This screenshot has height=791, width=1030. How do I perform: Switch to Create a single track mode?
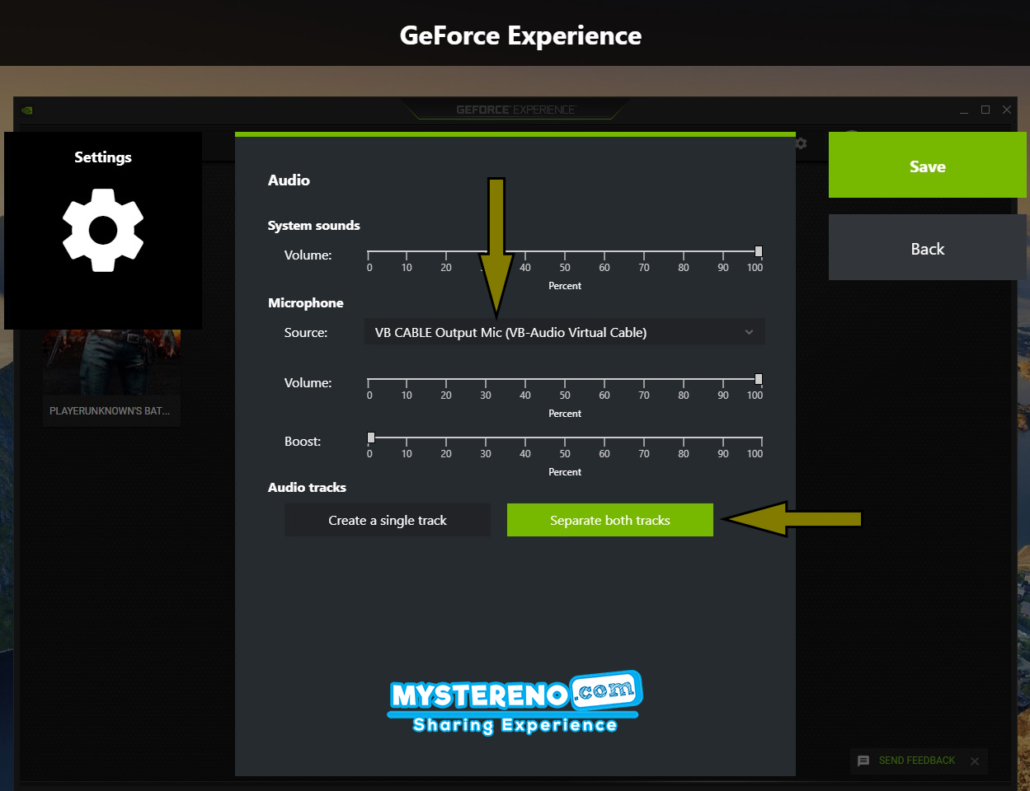388,520
